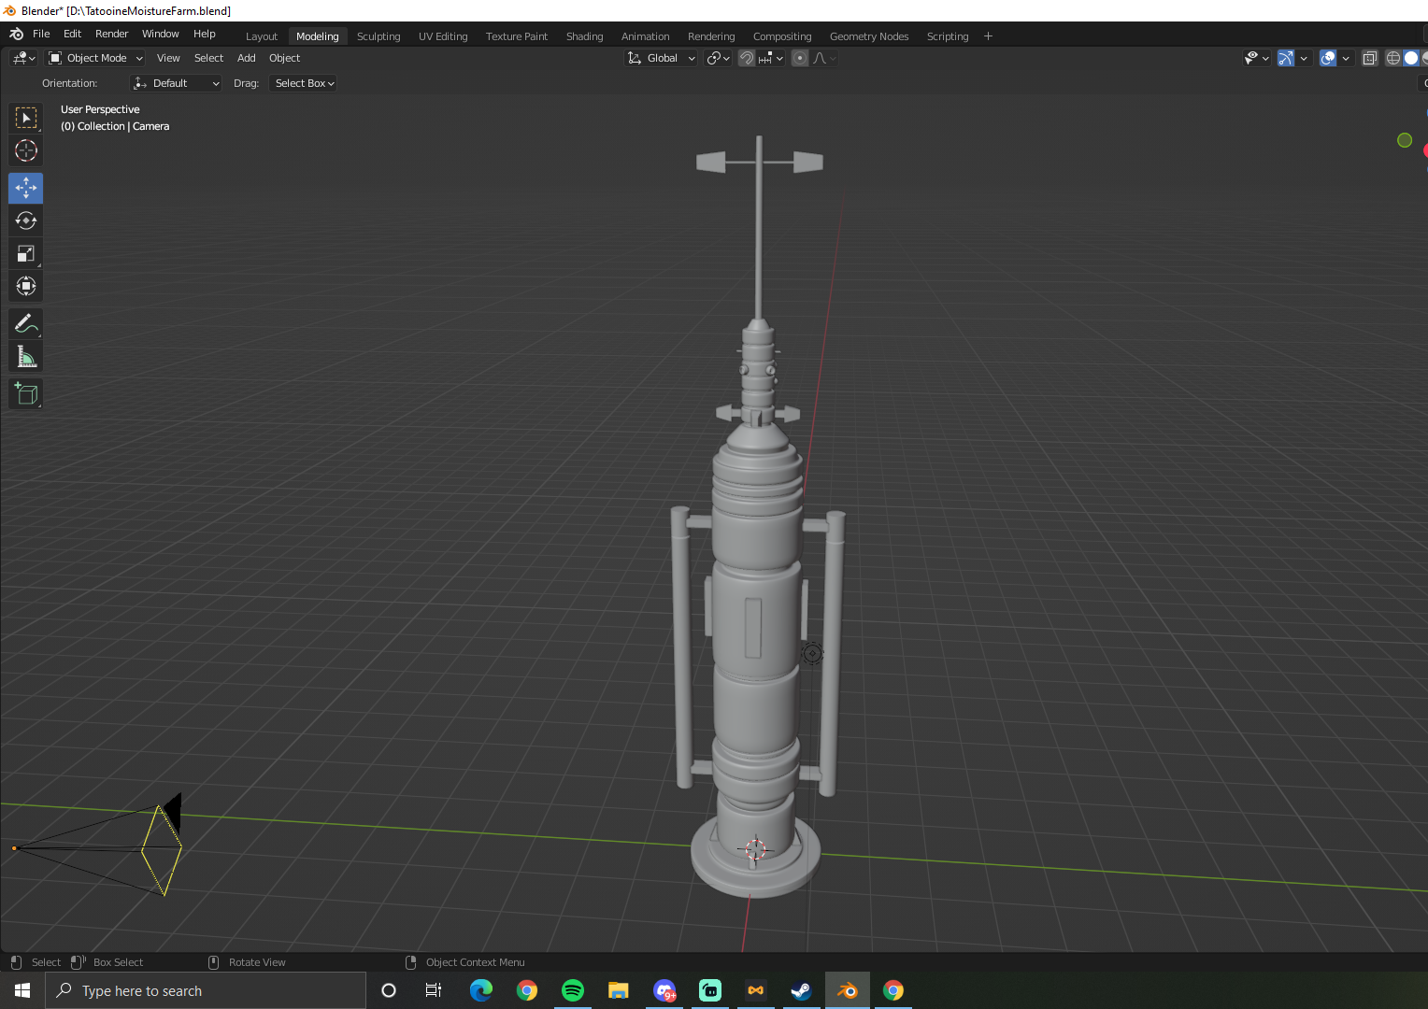Click the Cortana circle icon

[389, 990]
